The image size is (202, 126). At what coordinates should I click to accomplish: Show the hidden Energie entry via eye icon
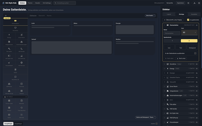coord(197,73)
